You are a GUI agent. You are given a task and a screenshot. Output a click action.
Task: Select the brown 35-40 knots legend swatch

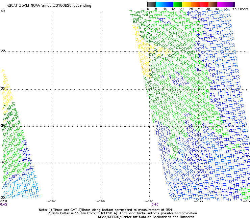[x=213, y=4]
